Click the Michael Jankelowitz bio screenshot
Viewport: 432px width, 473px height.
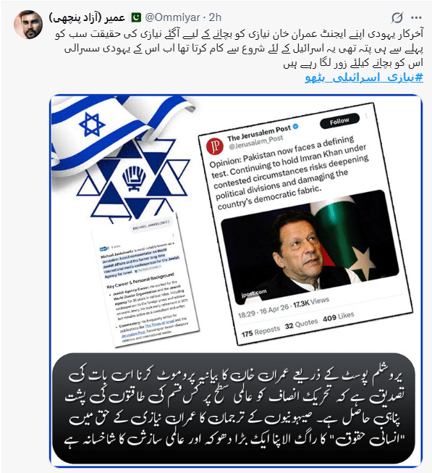click(x=145, y=280)
